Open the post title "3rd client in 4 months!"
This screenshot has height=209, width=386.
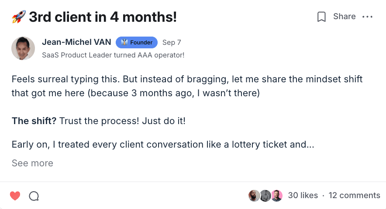coord(103,17)
